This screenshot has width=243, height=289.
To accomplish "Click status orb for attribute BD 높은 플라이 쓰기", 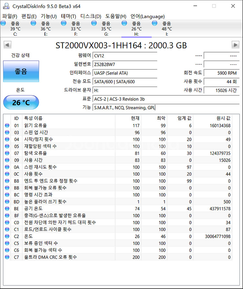I will (x=7, y=202).
